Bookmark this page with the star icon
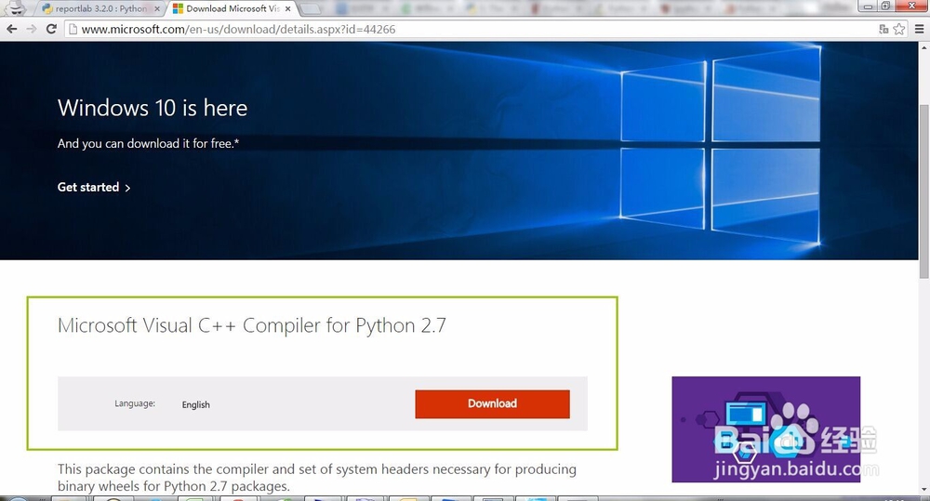This screenshot has height=501, width=930. click(x=899, y=29)
